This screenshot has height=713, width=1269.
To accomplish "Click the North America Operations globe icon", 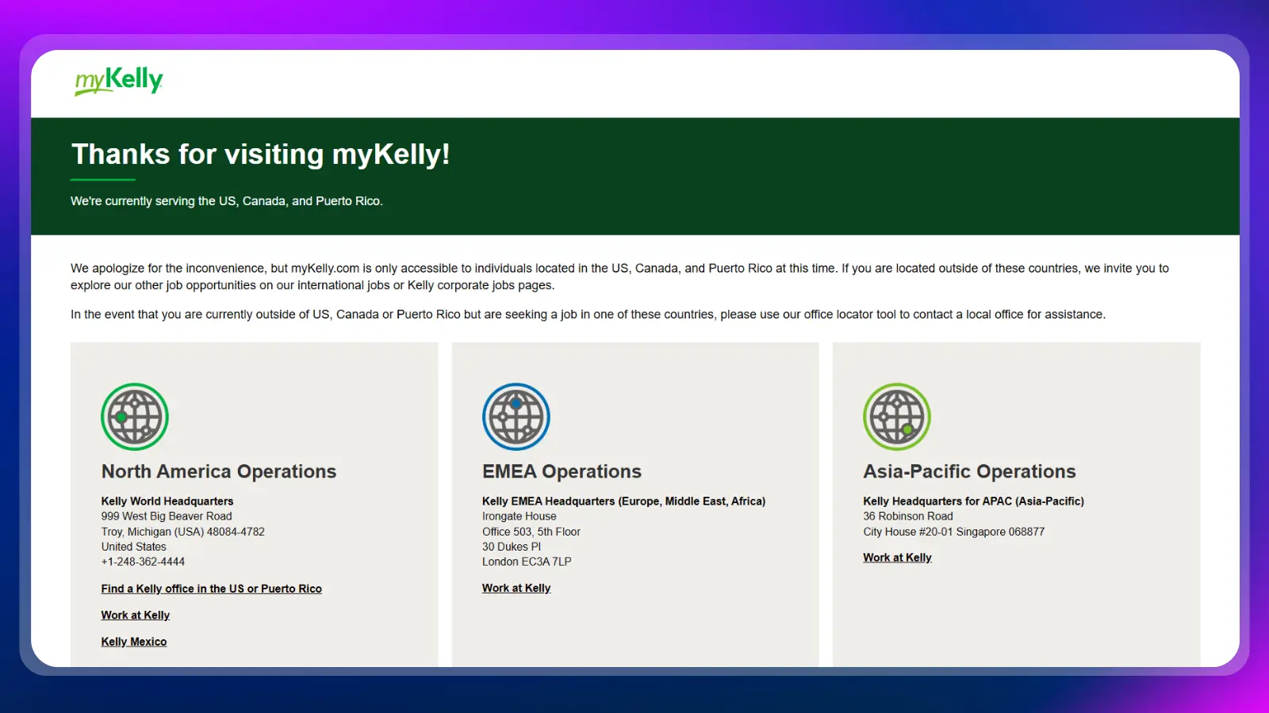I will tap(135, 417).
